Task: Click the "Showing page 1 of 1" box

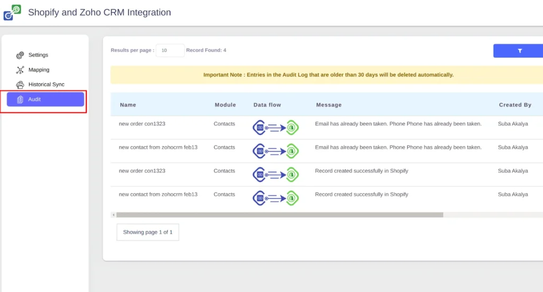Action: pyautogui.click(x=148, y=232)
